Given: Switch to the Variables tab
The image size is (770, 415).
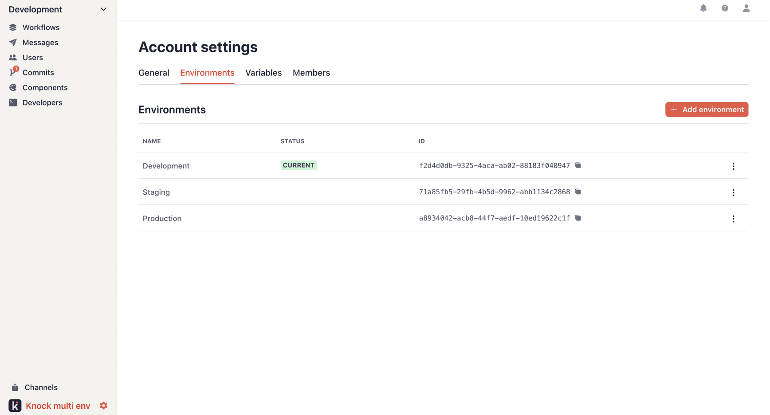Looking at the screenshot, I should 263,73.
